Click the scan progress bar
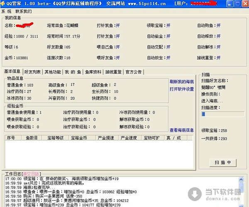 (222, 114)
